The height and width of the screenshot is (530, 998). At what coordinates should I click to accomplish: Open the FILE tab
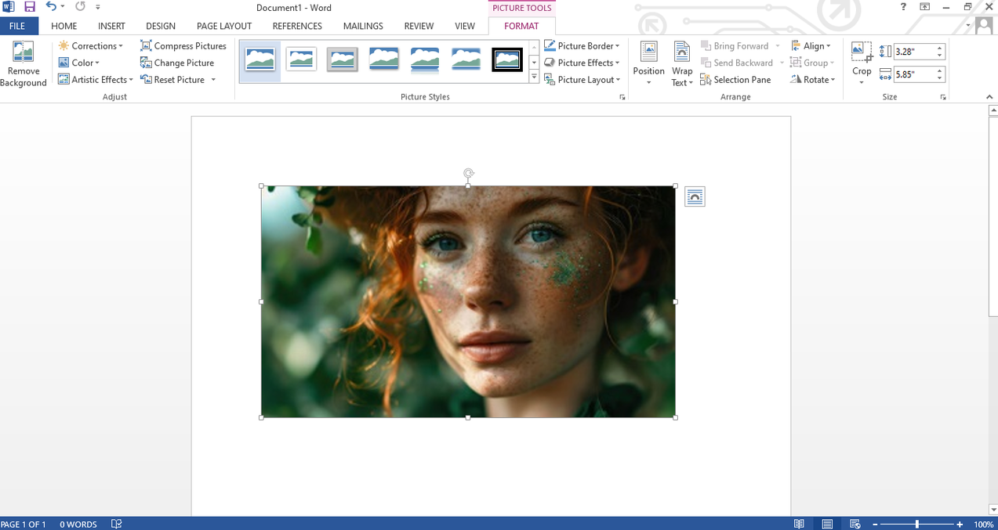point(18,26)
